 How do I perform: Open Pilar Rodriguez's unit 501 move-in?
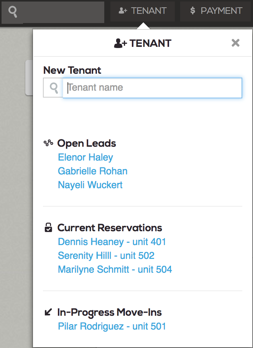click(x=112, y=326)
